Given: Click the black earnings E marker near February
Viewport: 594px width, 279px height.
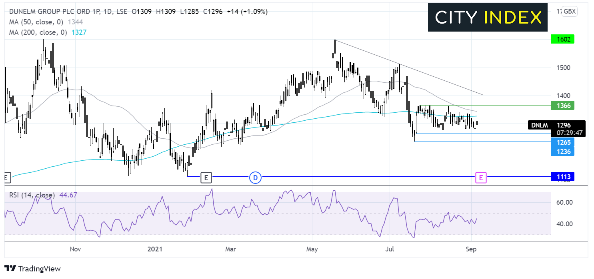Looking at the screenshot, I should click(x=206, y=177).
